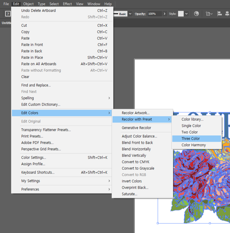The width and height of the screenshot is (230, 233).
Task: Open Adobe PDF Presets
Action: (x=62, y=143)
